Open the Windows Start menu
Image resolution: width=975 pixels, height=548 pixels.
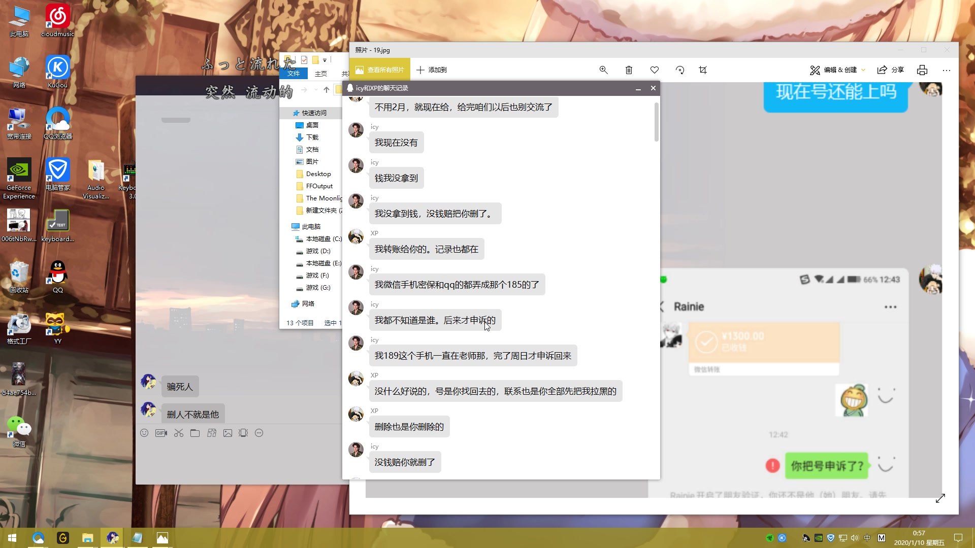tap(12, 538)
